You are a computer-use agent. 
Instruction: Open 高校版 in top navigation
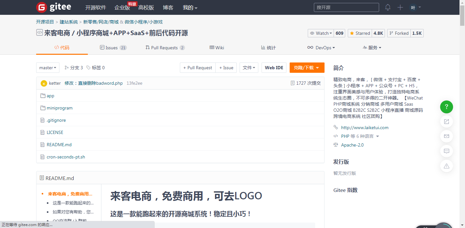146,7
